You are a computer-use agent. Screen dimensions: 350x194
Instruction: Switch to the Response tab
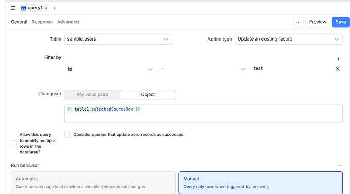point(42,22)
